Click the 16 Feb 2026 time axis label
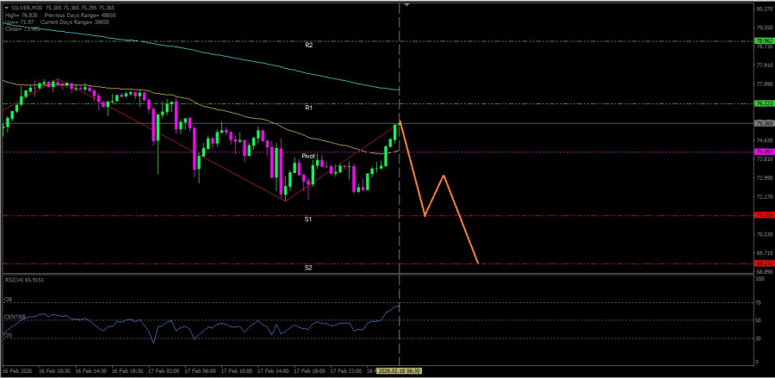This screenshot has width=775, height=378. [17, 370]
